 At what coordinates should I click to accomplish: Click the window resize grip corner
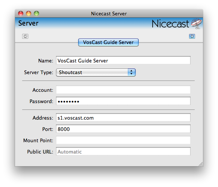pyautogui.click(x=201, y=164)
